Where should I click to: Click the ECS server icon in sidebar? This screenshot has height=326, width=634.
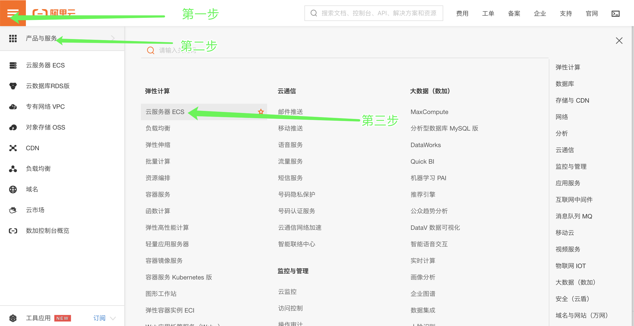coord(13,65)
